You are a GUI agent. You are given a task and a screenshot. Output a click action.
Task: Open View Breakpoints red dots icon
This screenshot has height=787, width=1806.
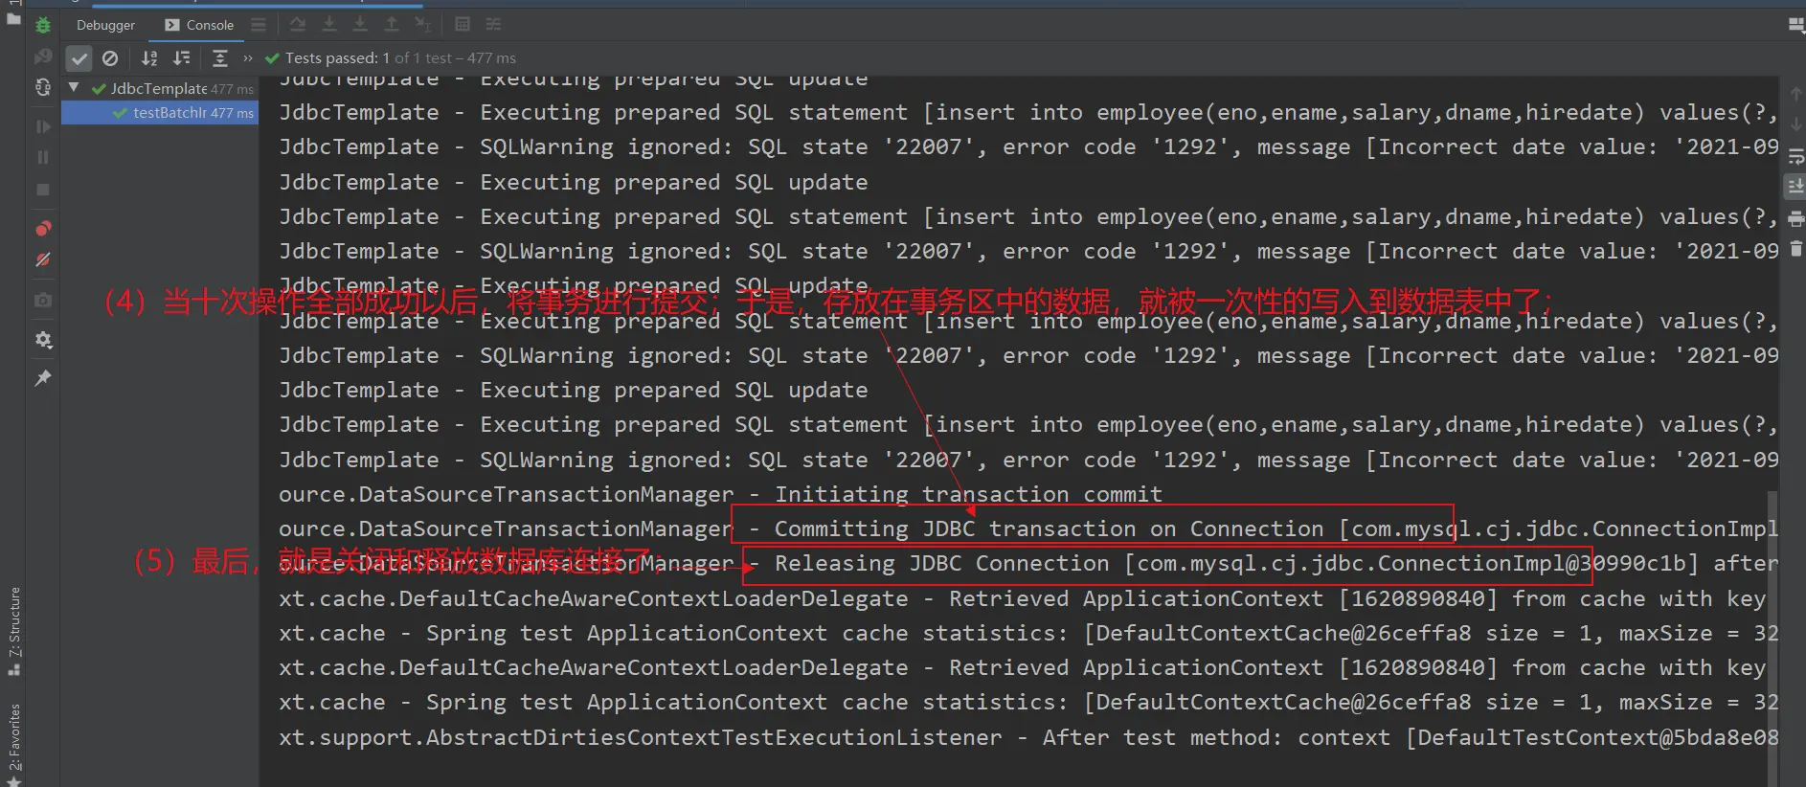click(43, 229)
